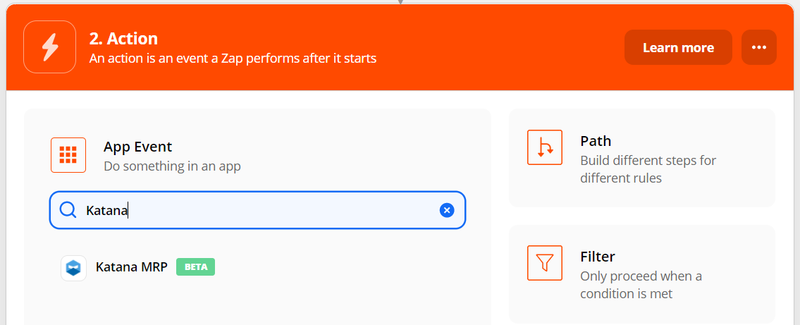The height and width of the screenshot is (325, 800).
Task: Click the lightning bolt Action icon
Action: pyautogui.click(x=49, y=47)
